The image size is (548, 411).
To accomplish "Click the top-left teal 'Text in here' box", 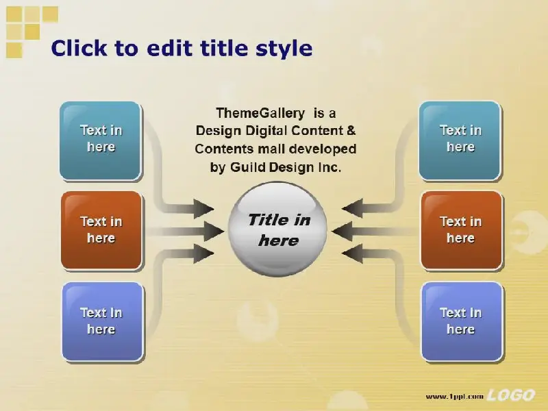I will pos(101,141).
